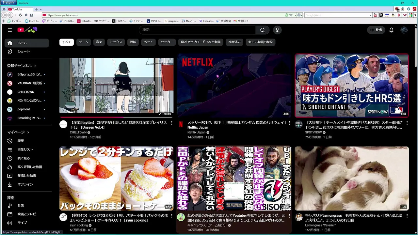The height and width of the screenshot is (235, 418).
Task: Click the browser home button
Action: pos(26,15)
